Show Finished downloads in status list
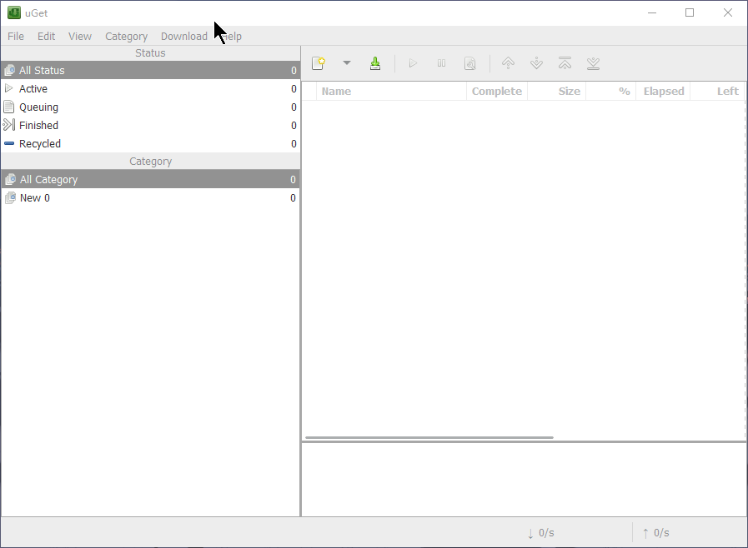The image size is (748, 548). click(38, 126)
